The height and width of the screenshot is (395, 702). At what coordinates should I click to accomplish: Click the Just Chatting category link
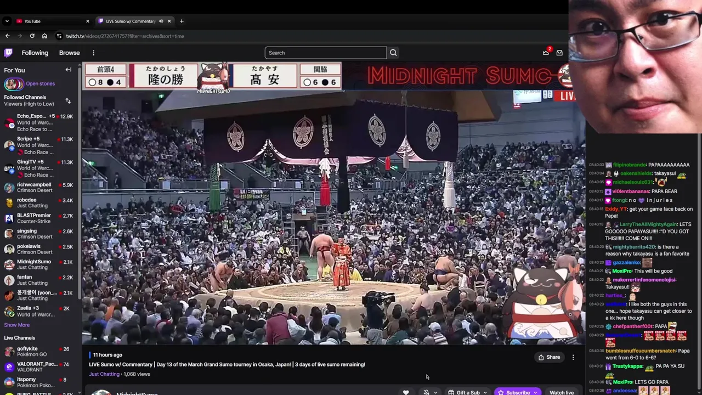click(x=104, y=374)
